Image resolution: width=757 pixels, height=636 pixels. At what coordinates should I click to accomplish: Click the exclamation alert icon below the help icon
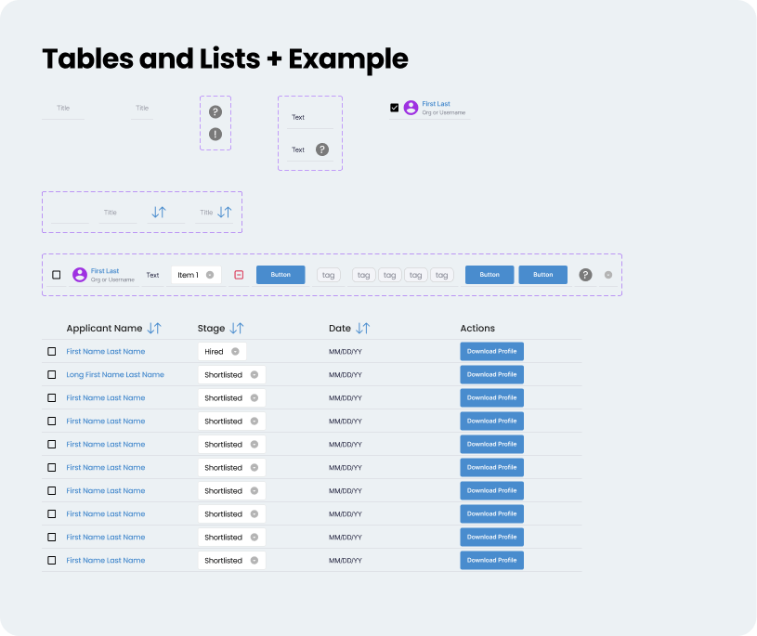pyautogui.click(x=215, y=135)
